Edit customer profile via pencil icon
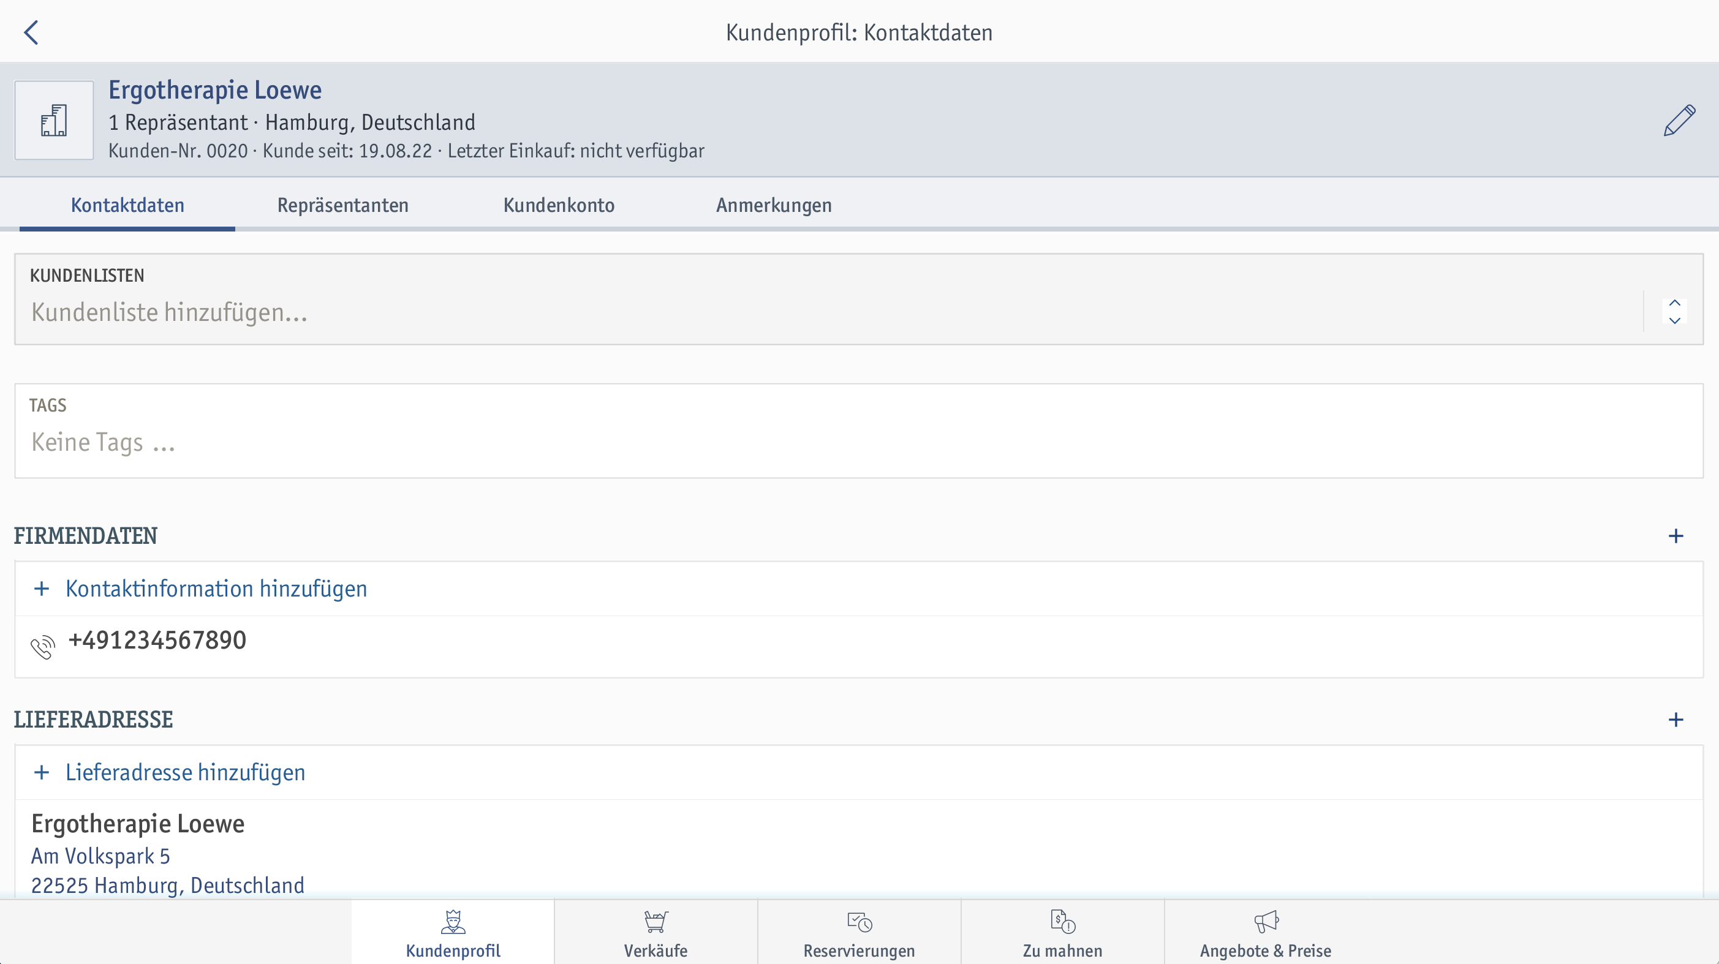1719x964 pixels. (x=1679, y=120)
